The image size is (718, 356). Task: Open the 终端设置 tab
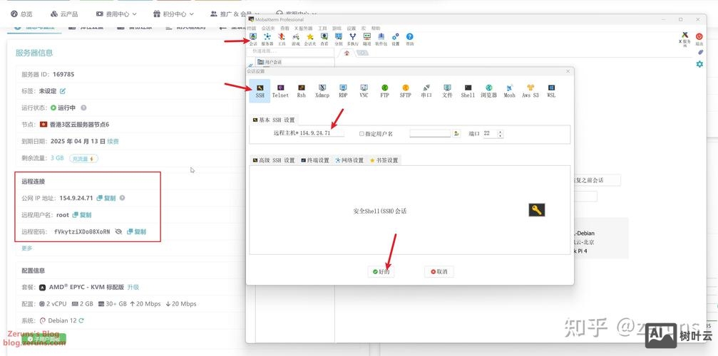[x=315, y=160]
